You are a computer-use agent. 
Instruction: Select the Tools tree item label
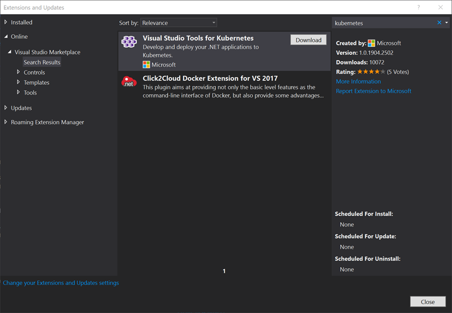click(x=30, y=92)
